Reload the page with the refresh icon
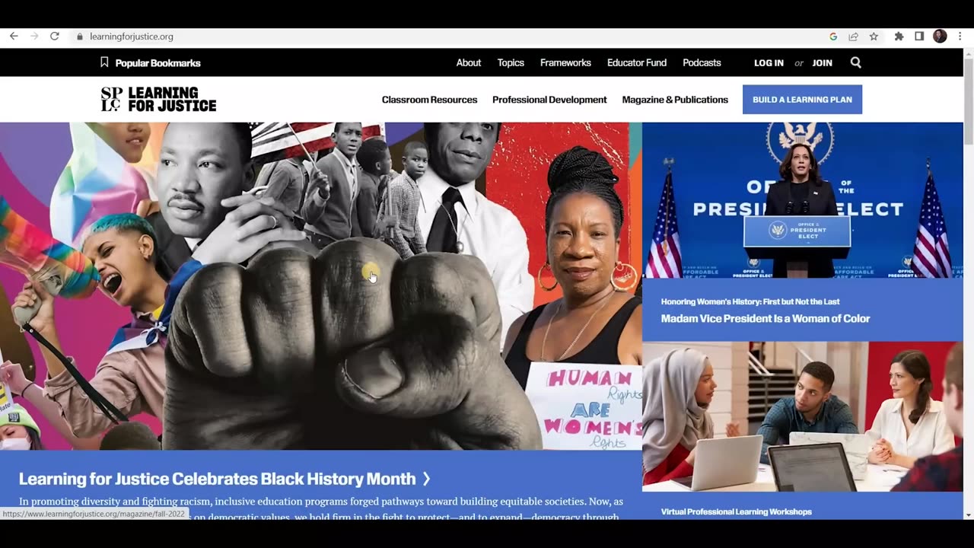974x548 pixels. [x=55, y=36]
